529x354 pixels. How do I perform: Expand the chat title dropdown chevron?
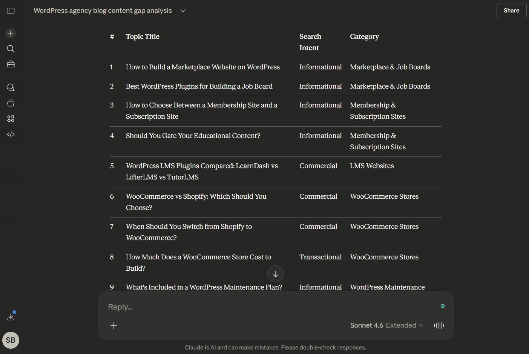pos(183,11)
